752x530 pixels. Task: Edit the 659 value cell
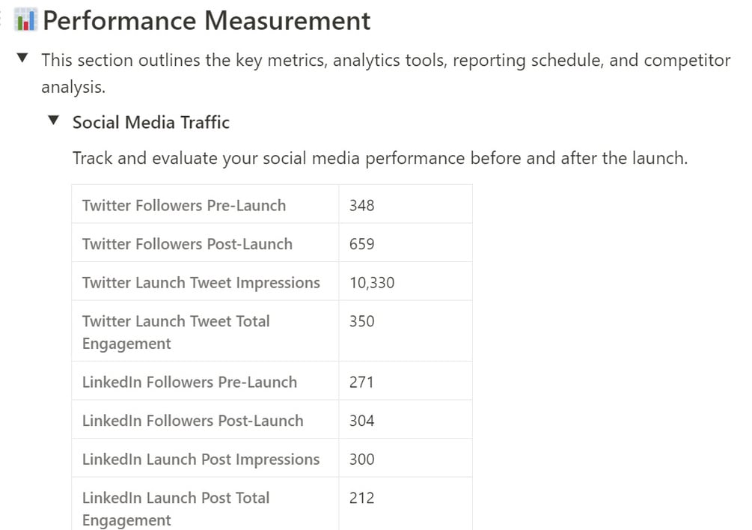pos(406,243)
